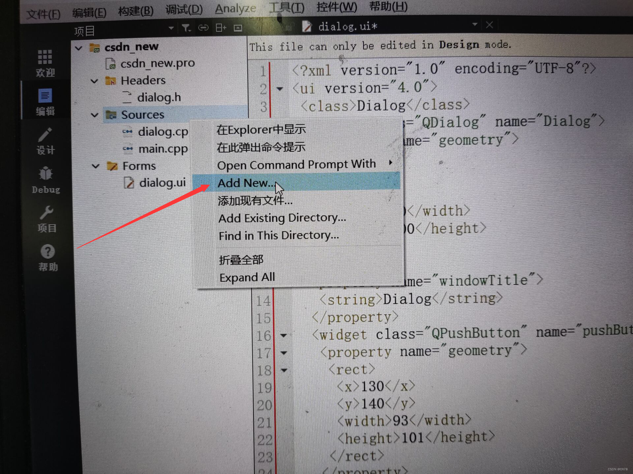Image resolution: width=633 pixels, height=474 pixels.
Task: Choose Add Existing Directory... menu entry
Action: pyautogui.click(x=282, y=218)
